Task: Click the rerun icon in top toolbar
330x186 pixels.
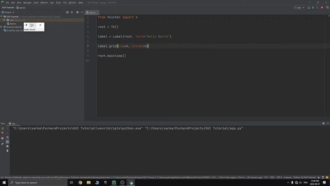Action: 308,8
